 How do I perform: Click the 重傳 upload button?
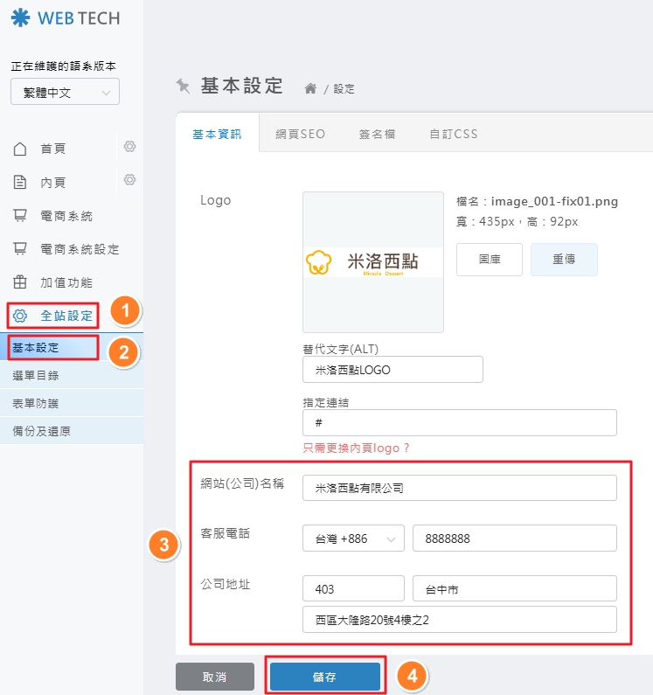coord(564,260)
